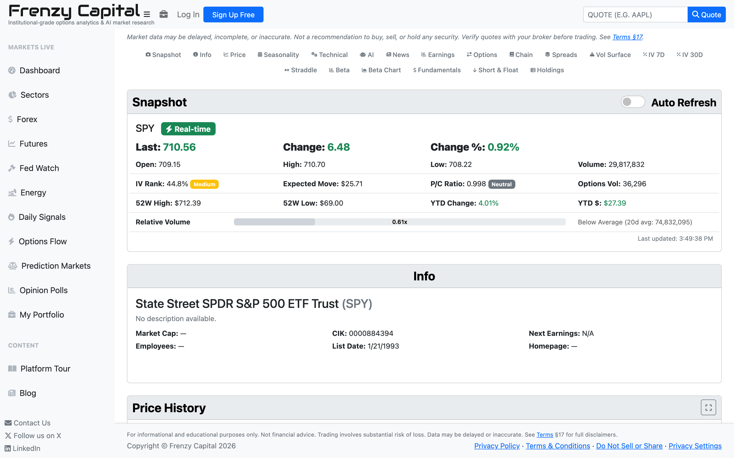Click the Expected Move $25.71 value
Viewport: 734px width, 458px height.
tap(351, 184)
